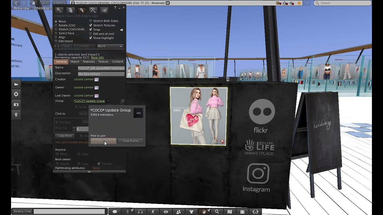Select the Edit pointer build tool

pos(82,10)
